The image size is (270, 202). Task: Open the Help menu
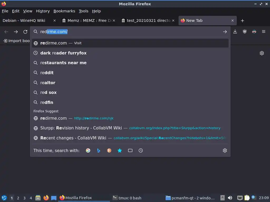pyautogui.click(x=97, y=11)
